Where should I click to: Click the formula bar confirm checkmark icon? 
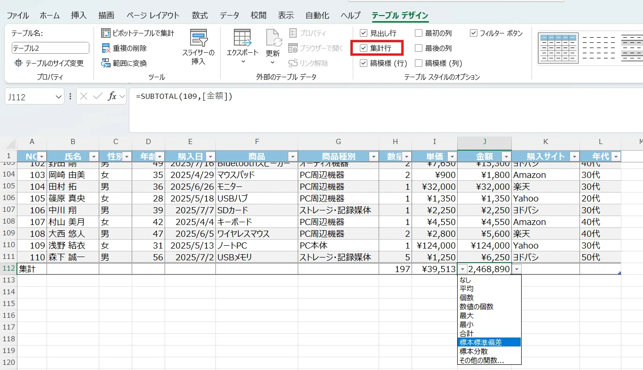98,97
